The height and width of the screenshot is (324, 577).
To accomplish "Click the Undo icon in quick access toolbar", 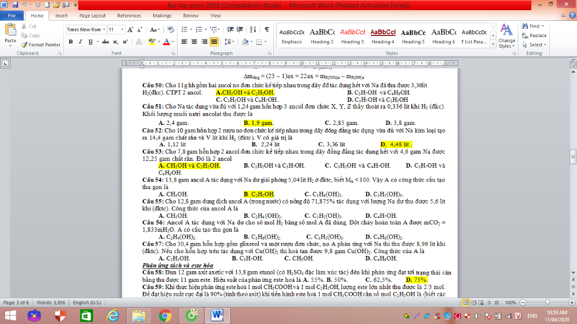I will (x=25, y=4).
